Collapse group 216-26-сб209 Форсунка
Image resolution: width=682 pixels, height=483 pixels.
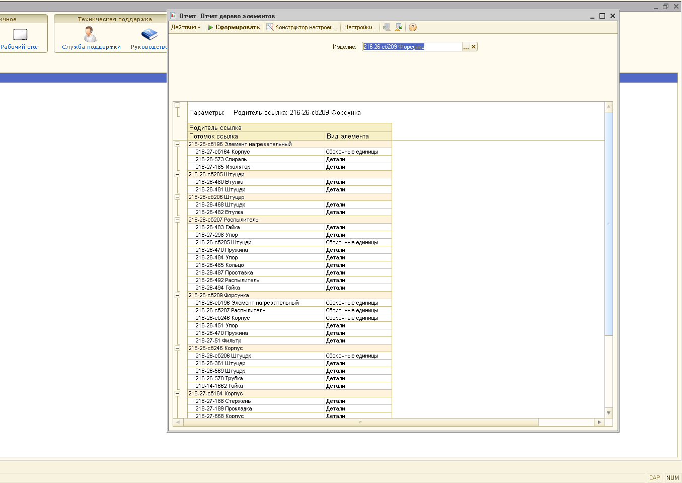[177, 295]
